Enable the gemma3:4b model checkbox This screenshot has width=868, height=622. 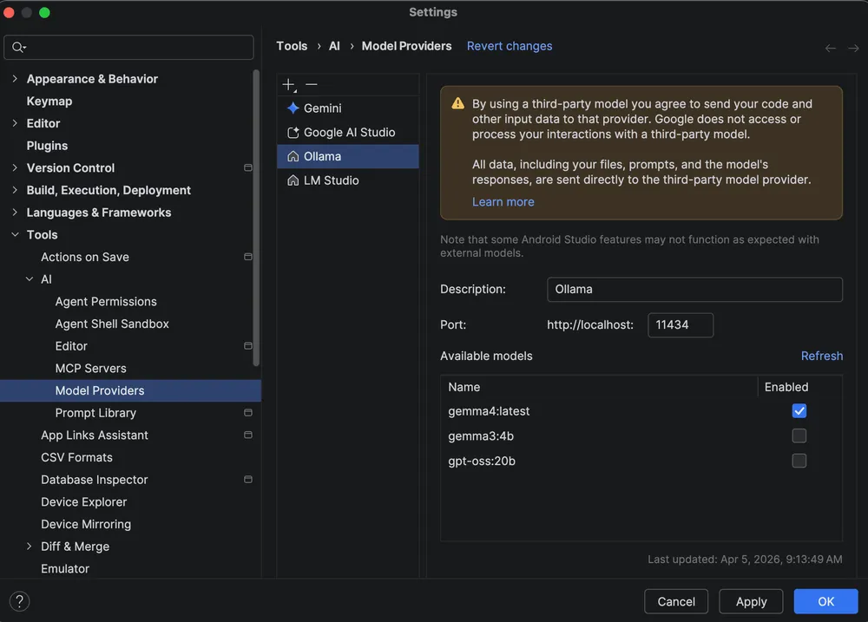coord(799,435)
